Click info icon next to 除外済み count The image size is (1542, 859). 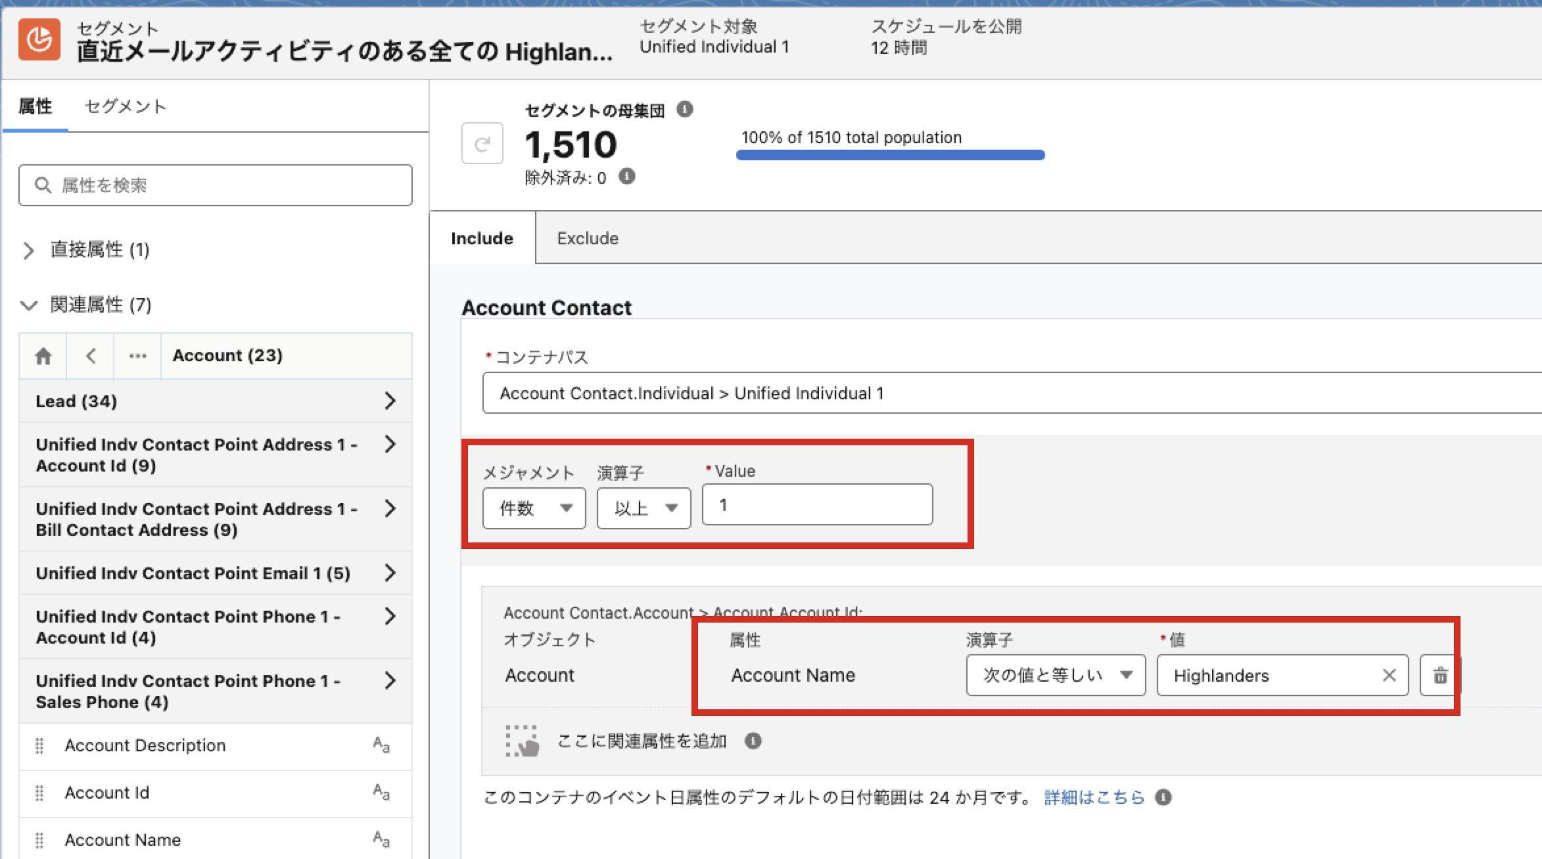627,176
